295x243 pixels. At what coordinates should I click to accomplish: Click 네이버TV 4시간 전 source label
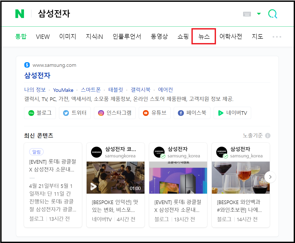[114, 219]
